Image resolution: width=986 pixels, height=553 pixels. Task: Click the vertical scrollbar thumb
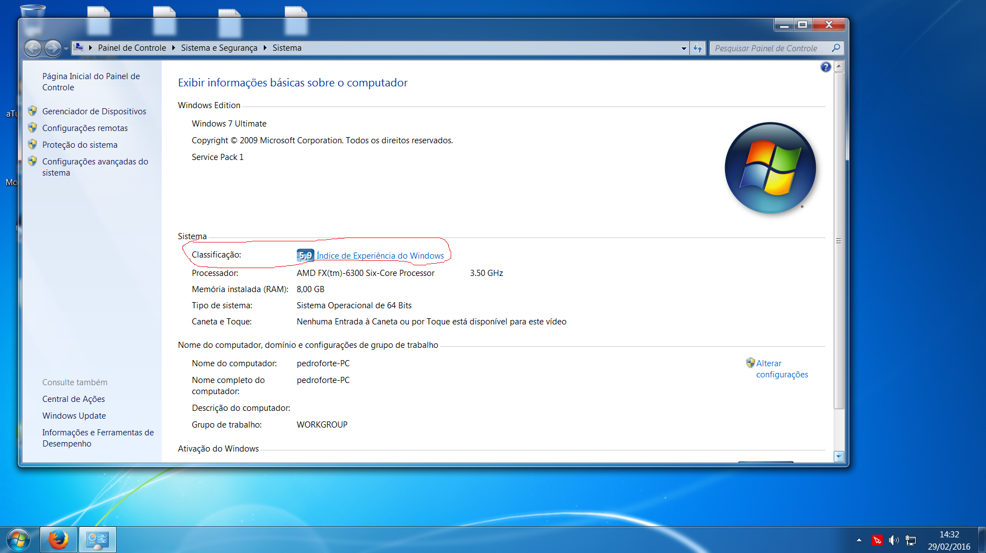click(x=839, y=241)
